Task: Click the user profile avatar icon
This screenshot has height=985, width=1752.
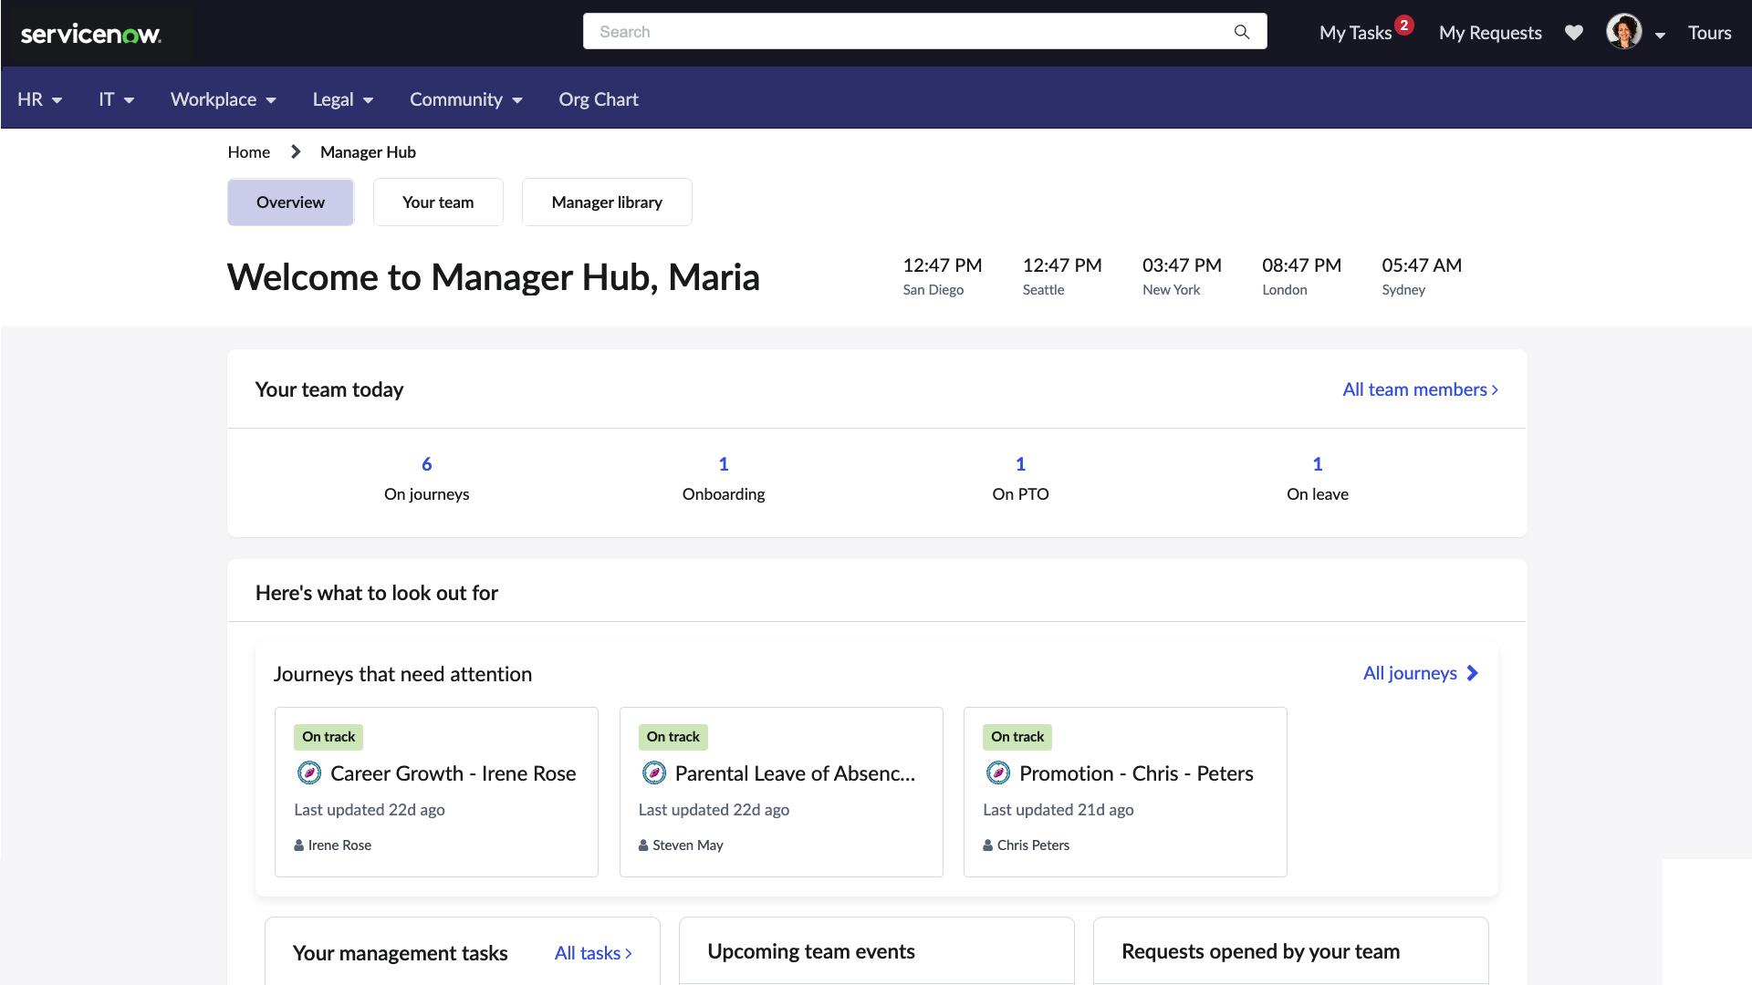Action: click(1624, 33)
